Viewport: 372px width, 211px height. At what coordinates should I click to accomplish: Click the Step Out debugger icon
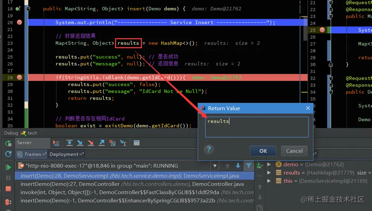(102, 143)
